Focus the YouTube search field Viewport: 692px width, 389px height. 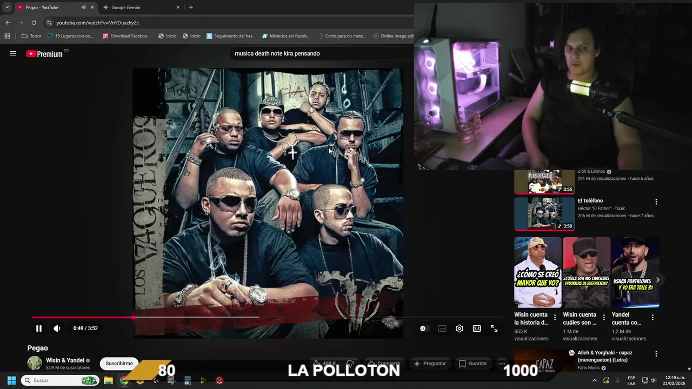(x=322, y=53)
